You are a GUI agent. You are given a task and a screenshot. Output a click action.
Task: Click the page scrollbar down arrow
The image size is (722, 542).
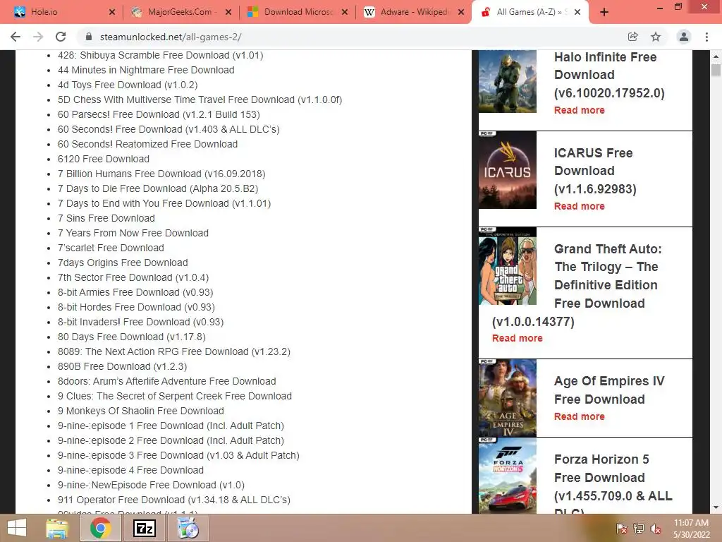point(716,507)
